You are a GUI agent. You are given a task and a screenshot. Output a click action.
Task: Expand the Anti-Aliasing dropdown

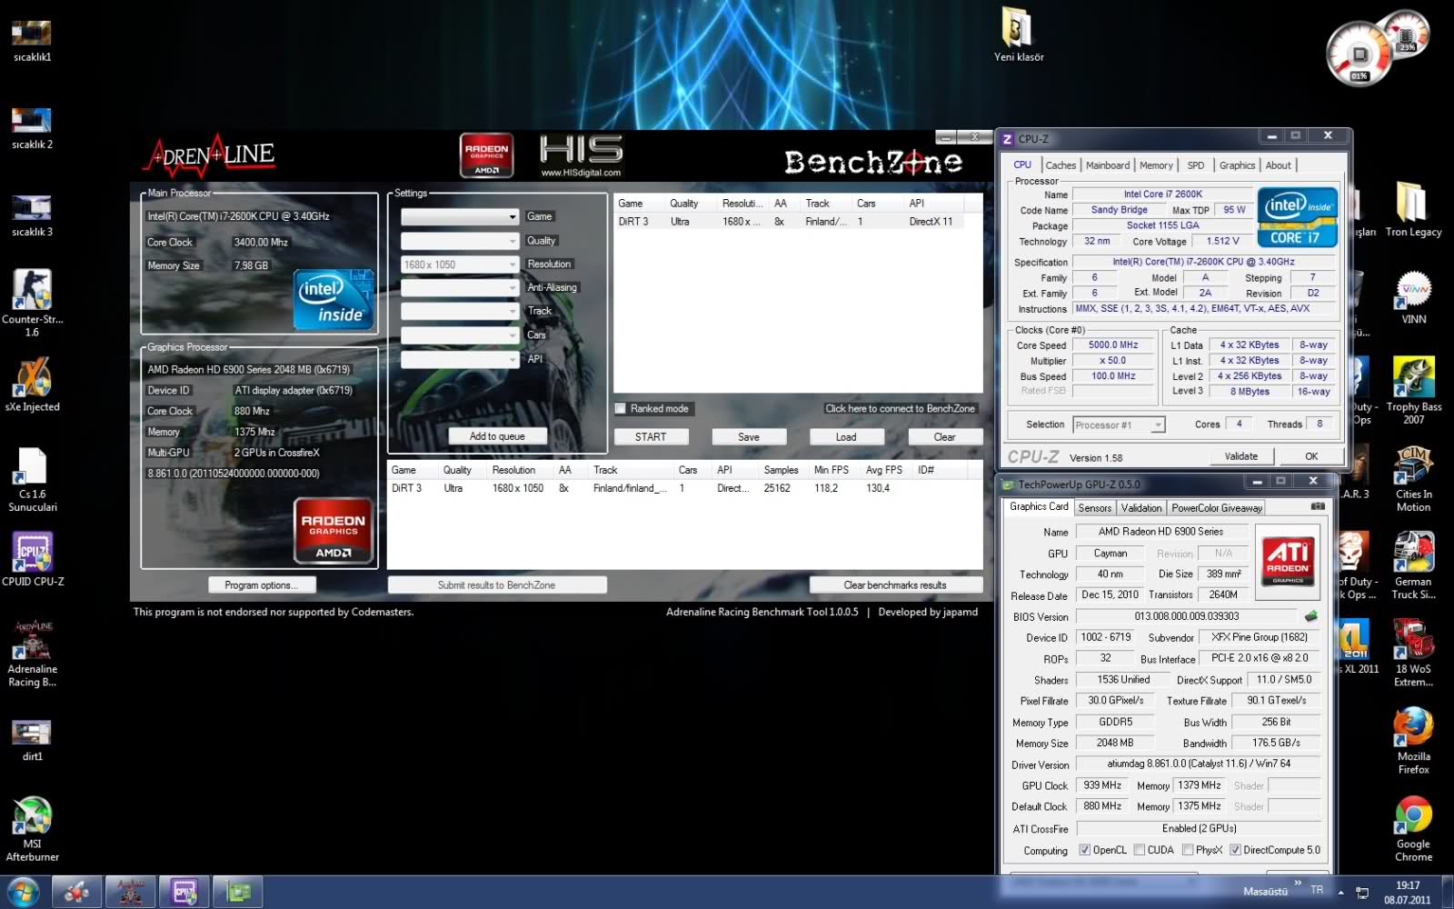(460, 288)
